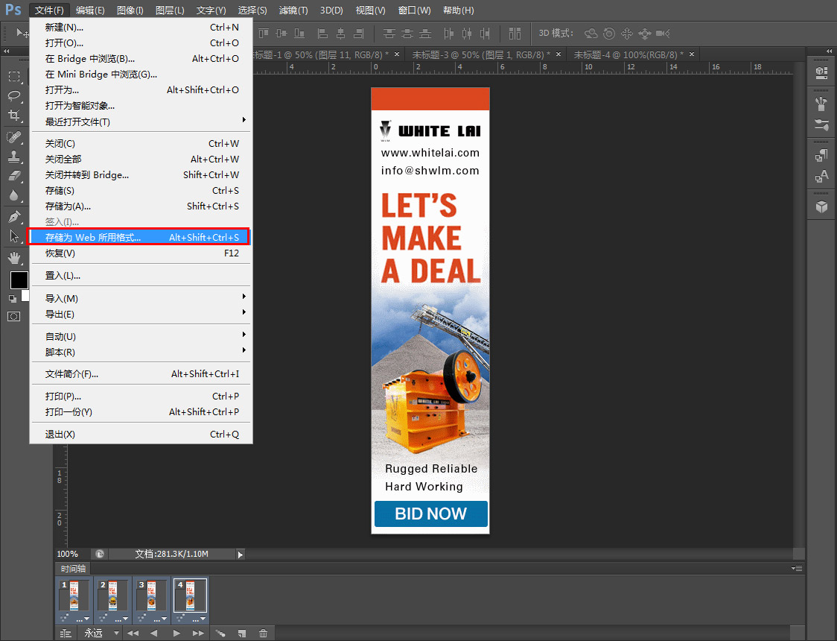Click the default colors mini icon

pos(12,299)
